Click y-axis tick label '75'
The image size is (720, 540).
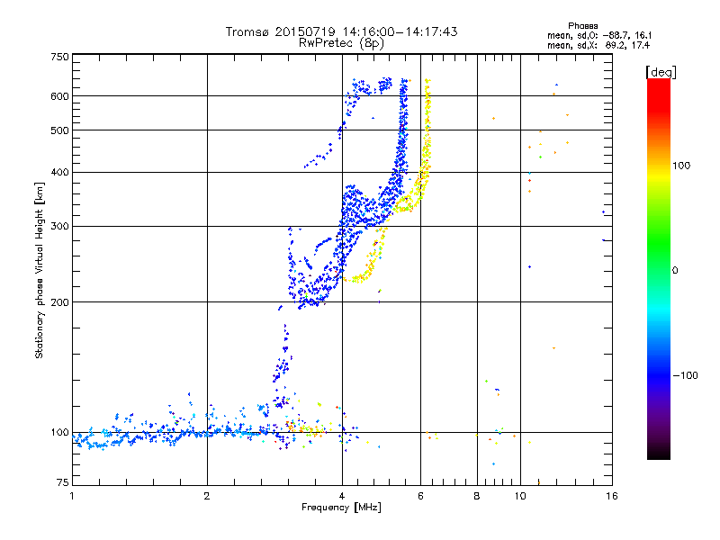click(x=63, y=482)
